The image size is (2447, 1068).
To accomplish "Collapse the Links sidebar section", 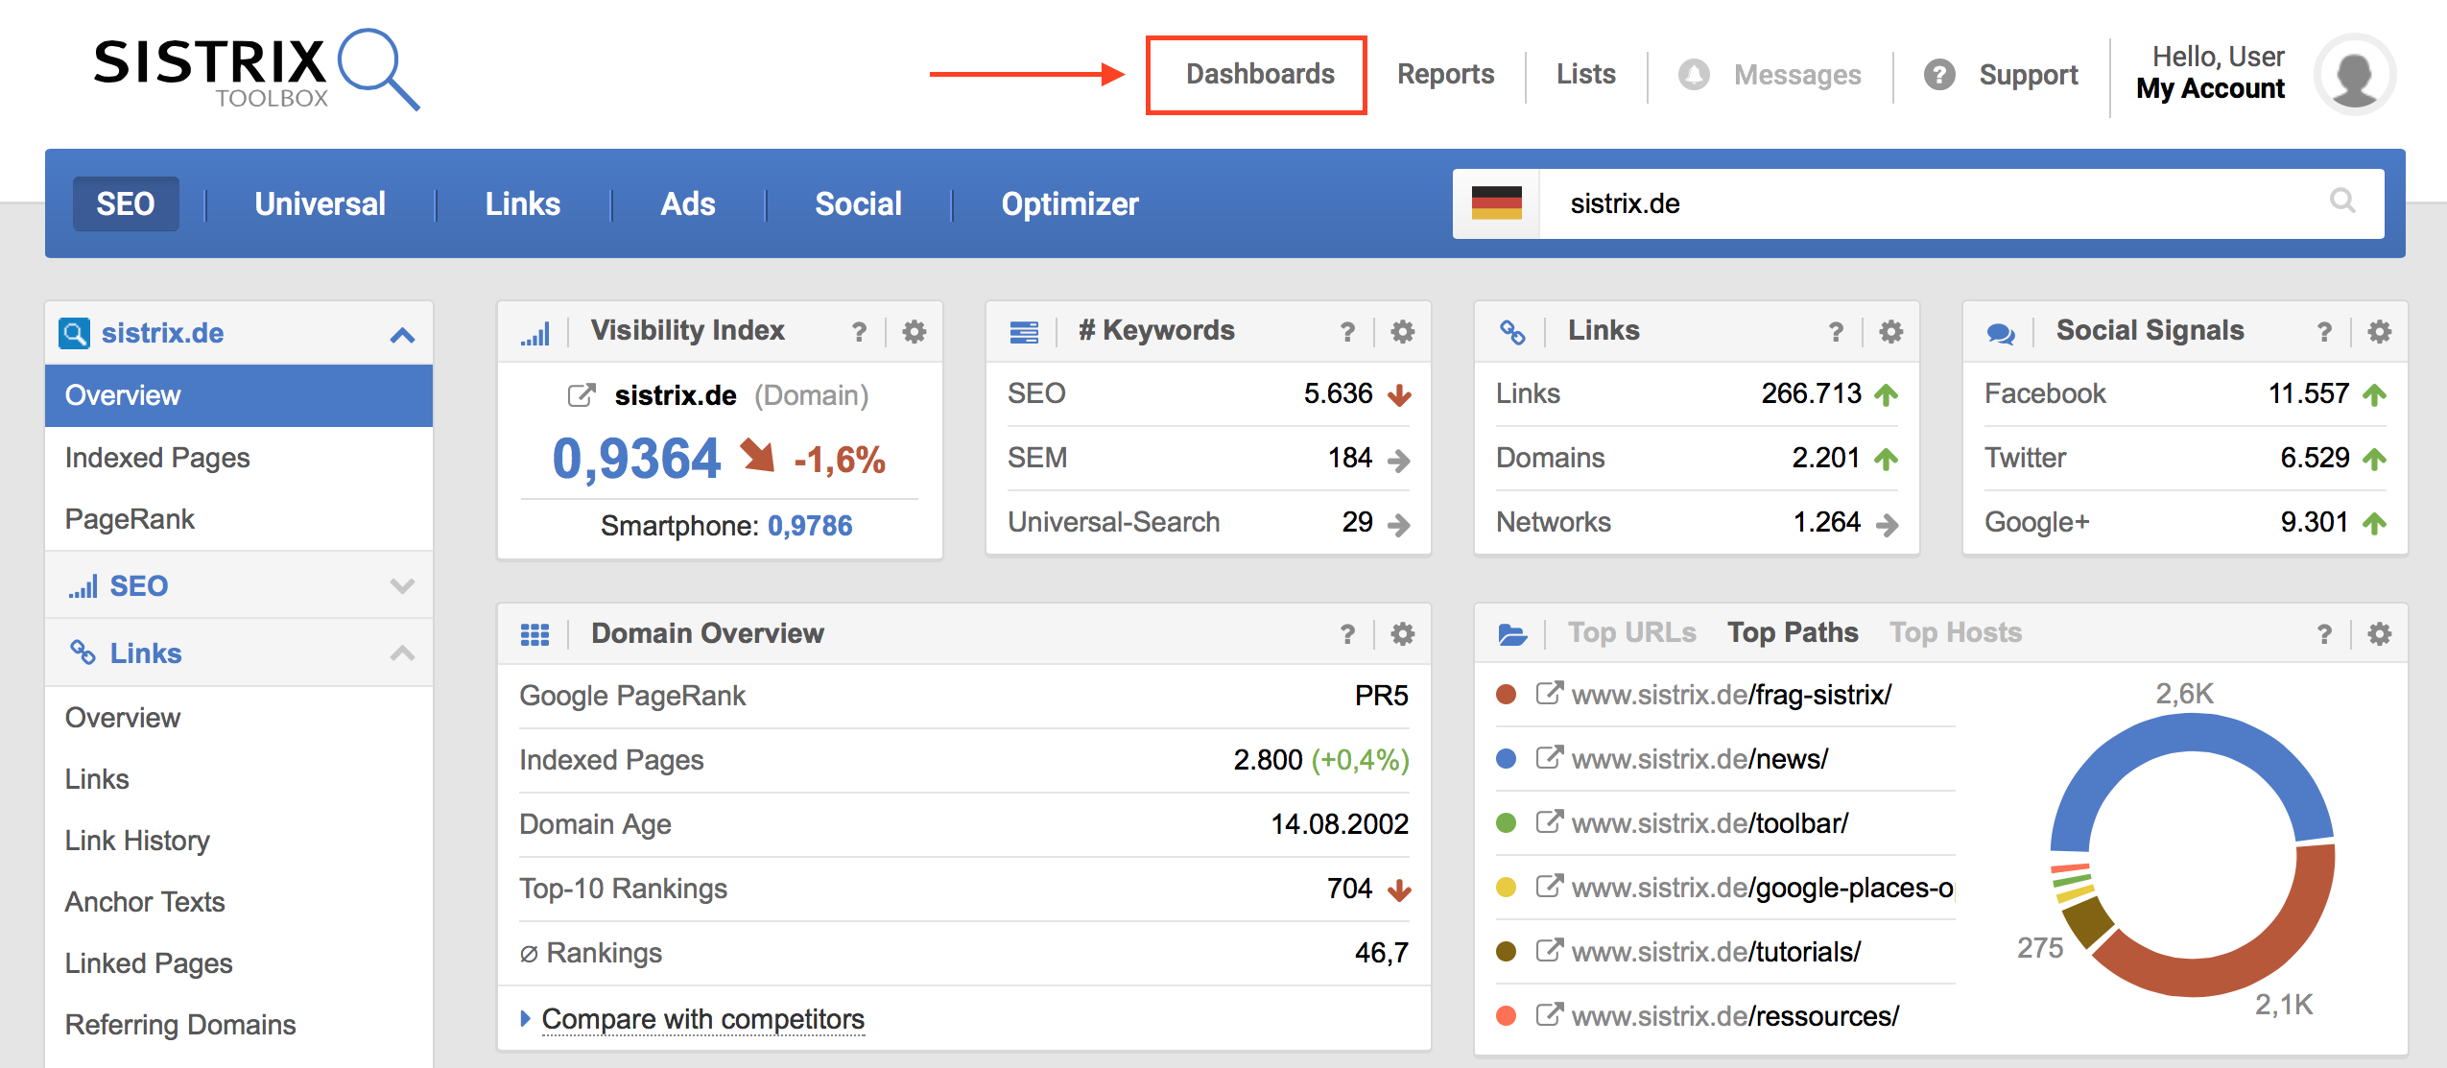I will point(402,653).
